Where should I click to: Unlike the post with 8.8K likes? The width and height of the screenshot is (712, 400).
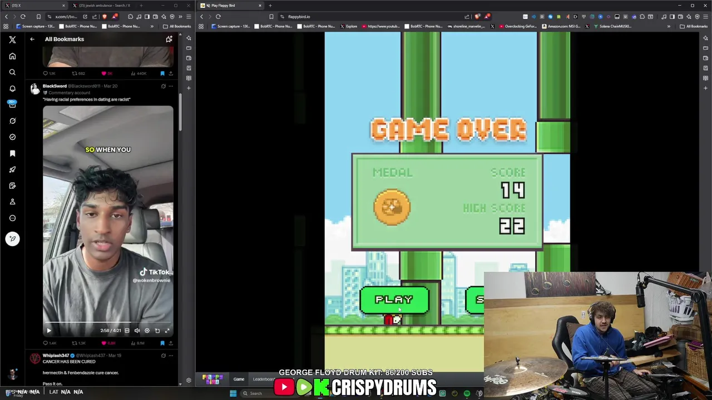point(108,343)
